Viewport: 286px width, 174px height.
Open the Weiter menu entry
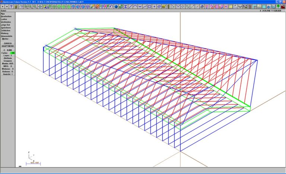click(5, 39)
